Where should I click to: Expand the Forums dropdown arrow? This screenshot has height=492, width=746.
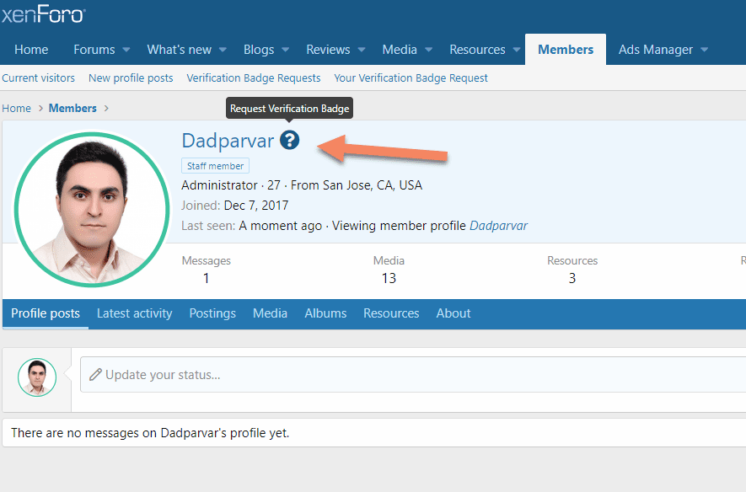(126, 51)
